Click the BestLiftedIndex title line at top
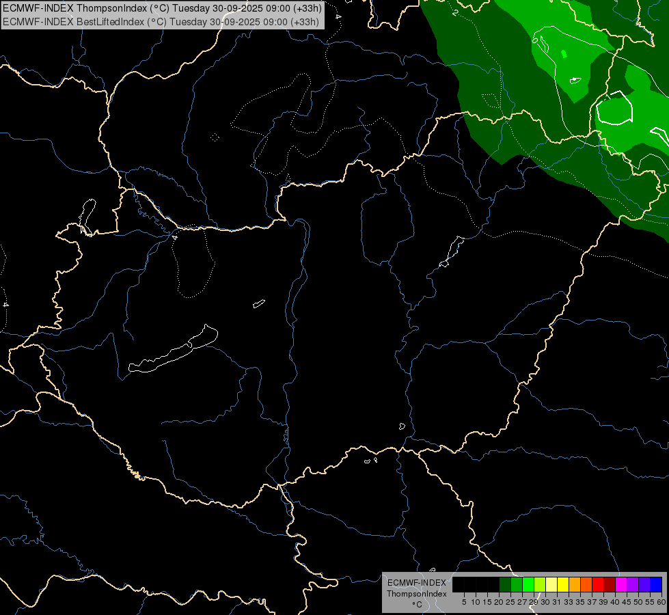The height and width of the screenshot is (615, 669). coord(161,21)
